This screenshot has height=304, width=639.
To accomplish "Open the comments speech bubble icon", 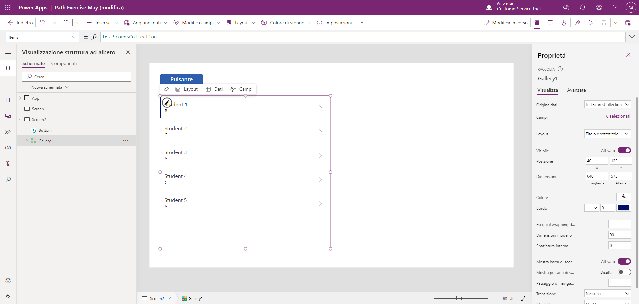I will point(550,23).
